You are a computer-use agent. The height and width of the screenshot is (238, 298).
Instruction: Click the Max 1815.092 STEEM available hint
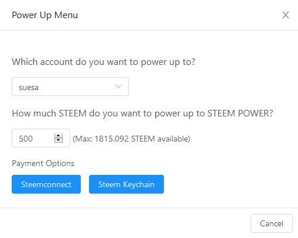(x=131, y=139)
